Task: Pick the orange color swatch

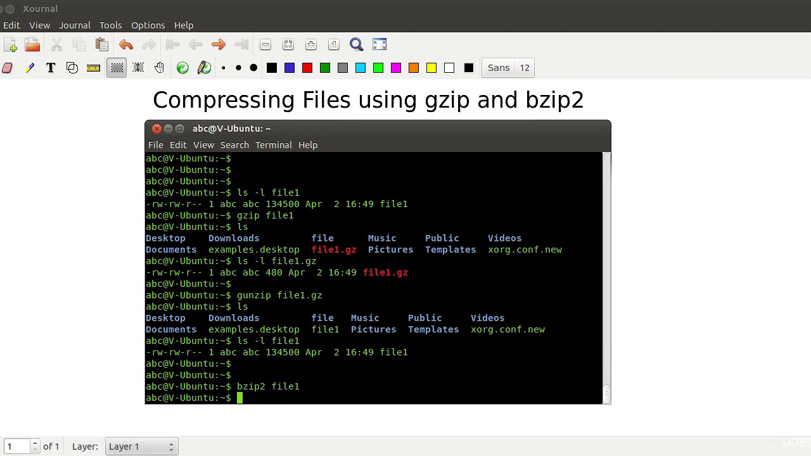Action: point(414,68)
